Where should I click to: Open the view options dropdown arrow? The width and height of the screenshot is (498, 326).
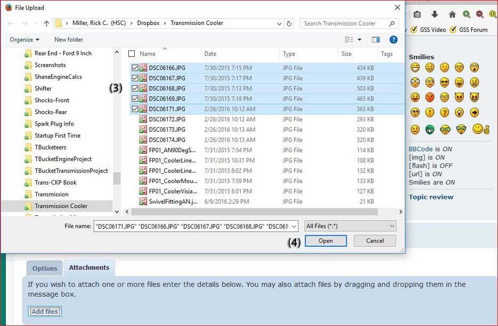(360, 40)
